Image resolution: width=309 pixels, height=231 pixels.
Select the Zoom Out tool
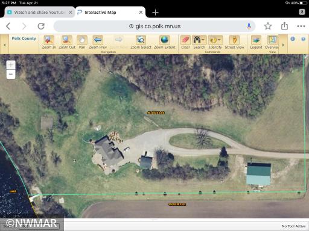click(x=67, y=42)
